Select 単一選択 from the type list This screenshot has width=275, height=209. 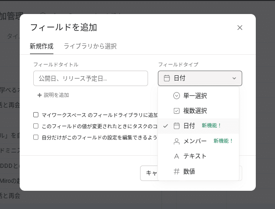198,96
